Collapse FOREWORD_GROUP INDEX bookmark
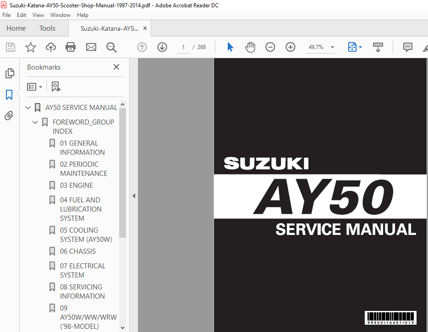The width and height of the screenshot is (428, 332). [x=35, y=122]
